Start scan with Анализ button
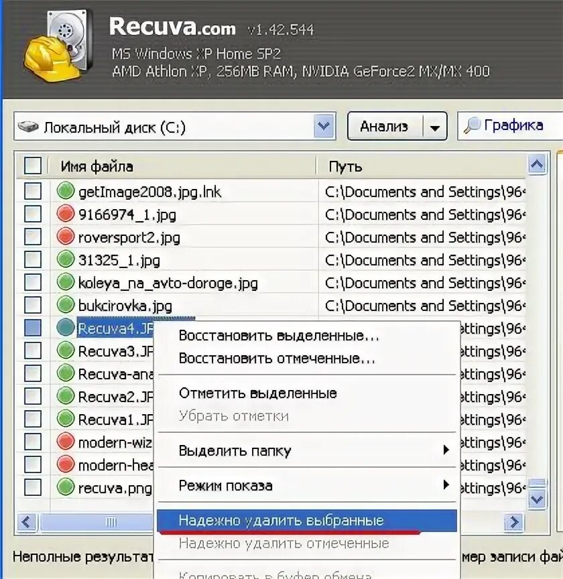 [384, 127]
